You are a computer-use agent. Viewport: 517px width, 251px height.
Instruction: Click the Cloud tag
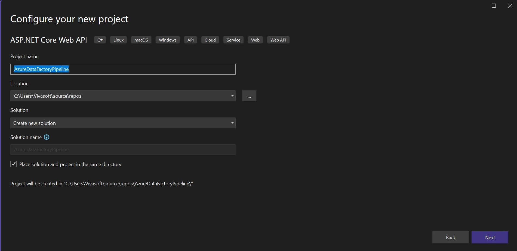pyautogui.click(x=210, y=40)
